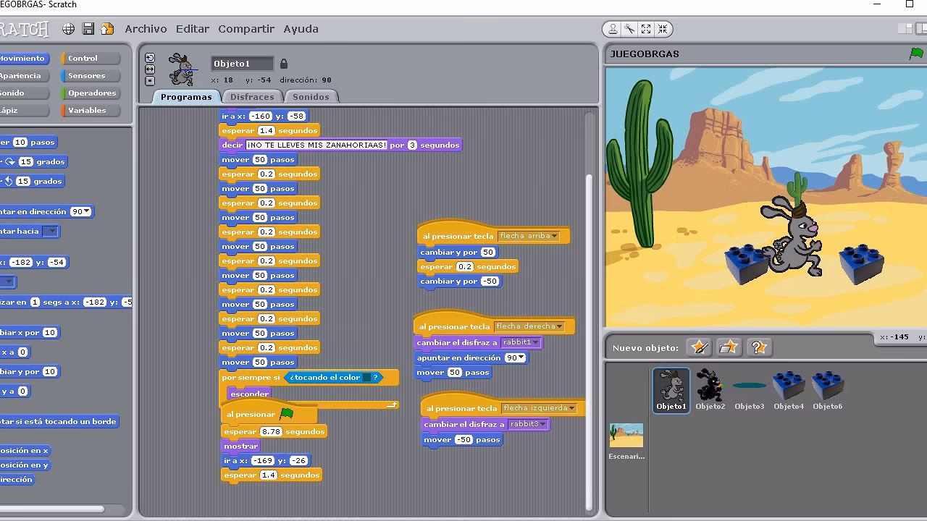Select the Objeto3 sprite
The height and width of the screenshot is (521, 927).
click(749, 390)
